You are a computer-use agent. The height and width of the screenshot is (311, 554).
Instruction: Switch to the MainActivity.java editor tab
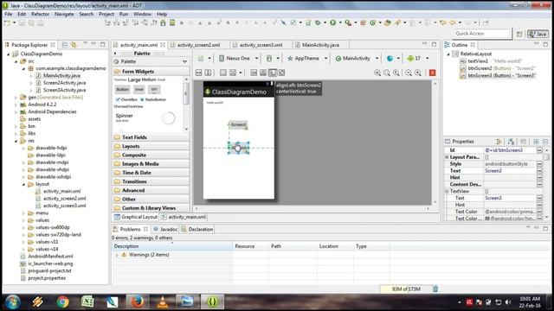[320, 45]
